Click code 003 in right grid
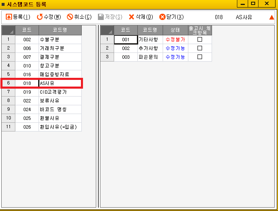 [x=126, y=57]
